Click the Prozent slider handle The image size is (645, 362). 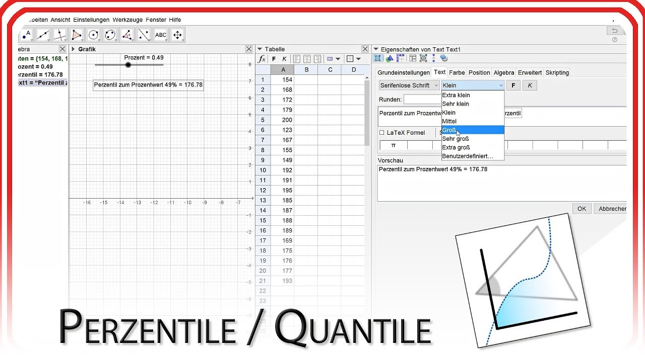tap(128, 65)
